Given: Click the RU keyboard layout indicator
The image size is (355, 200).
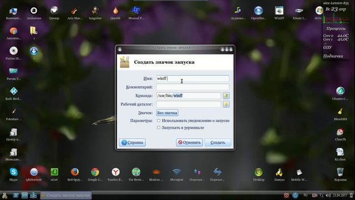Looking at the screenshot, I should pos(306,195).
